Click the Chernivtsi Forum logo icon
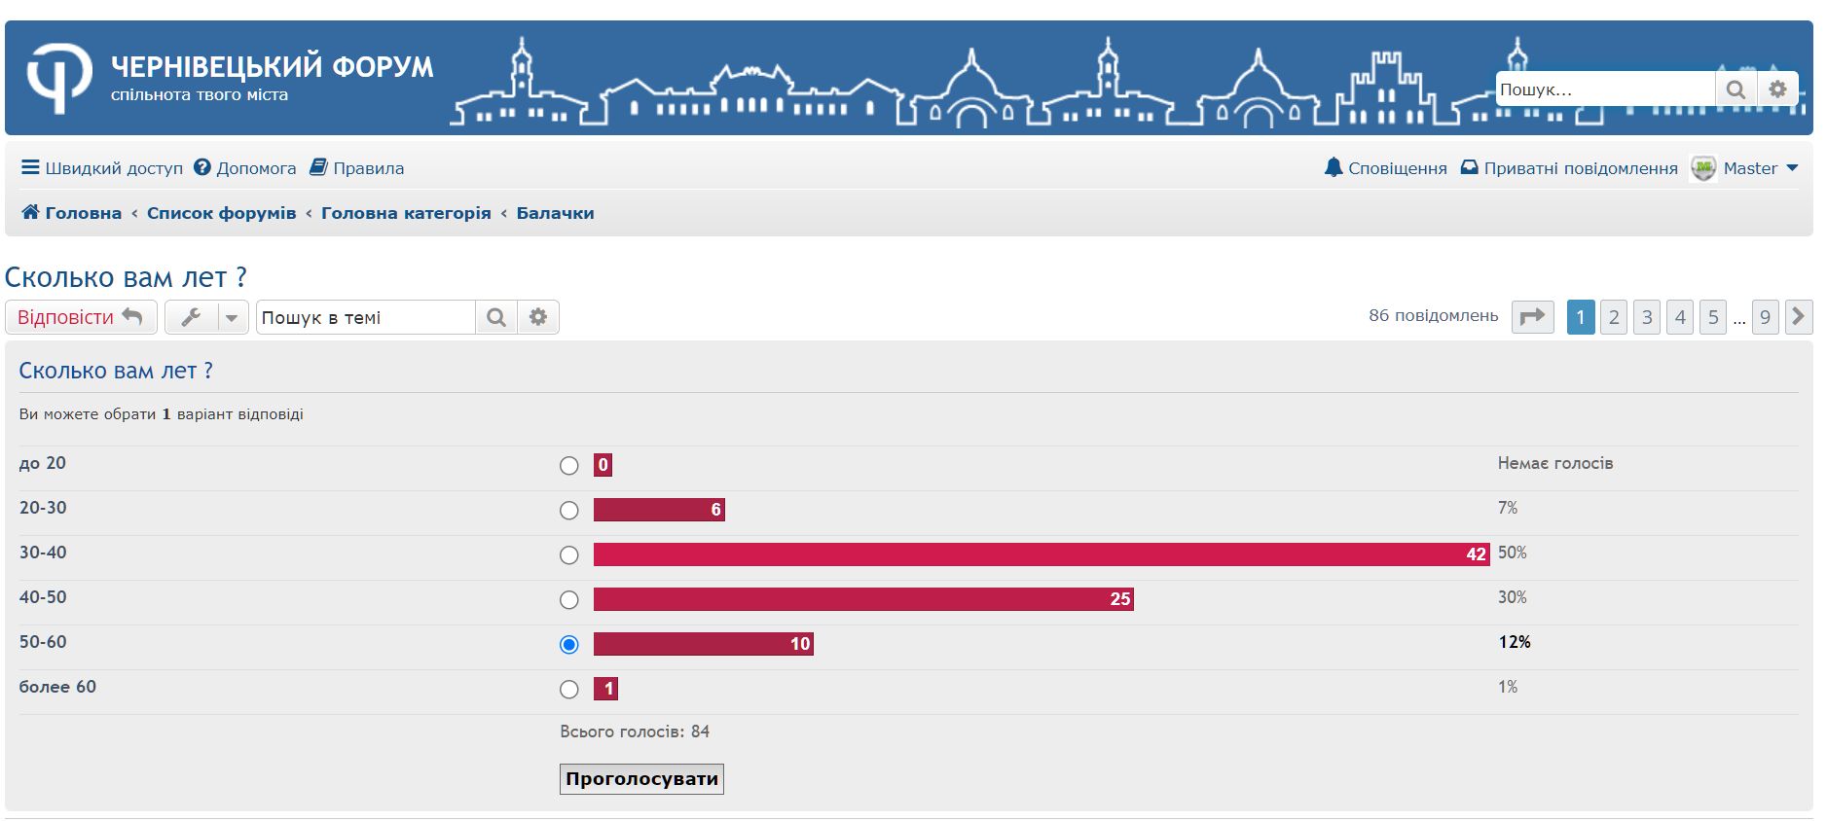 click(x=58, y=78)
